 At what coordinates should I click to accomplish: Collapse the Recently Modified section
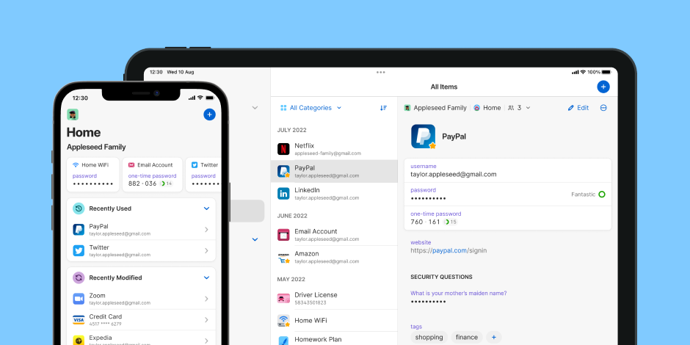pos(206,277)
